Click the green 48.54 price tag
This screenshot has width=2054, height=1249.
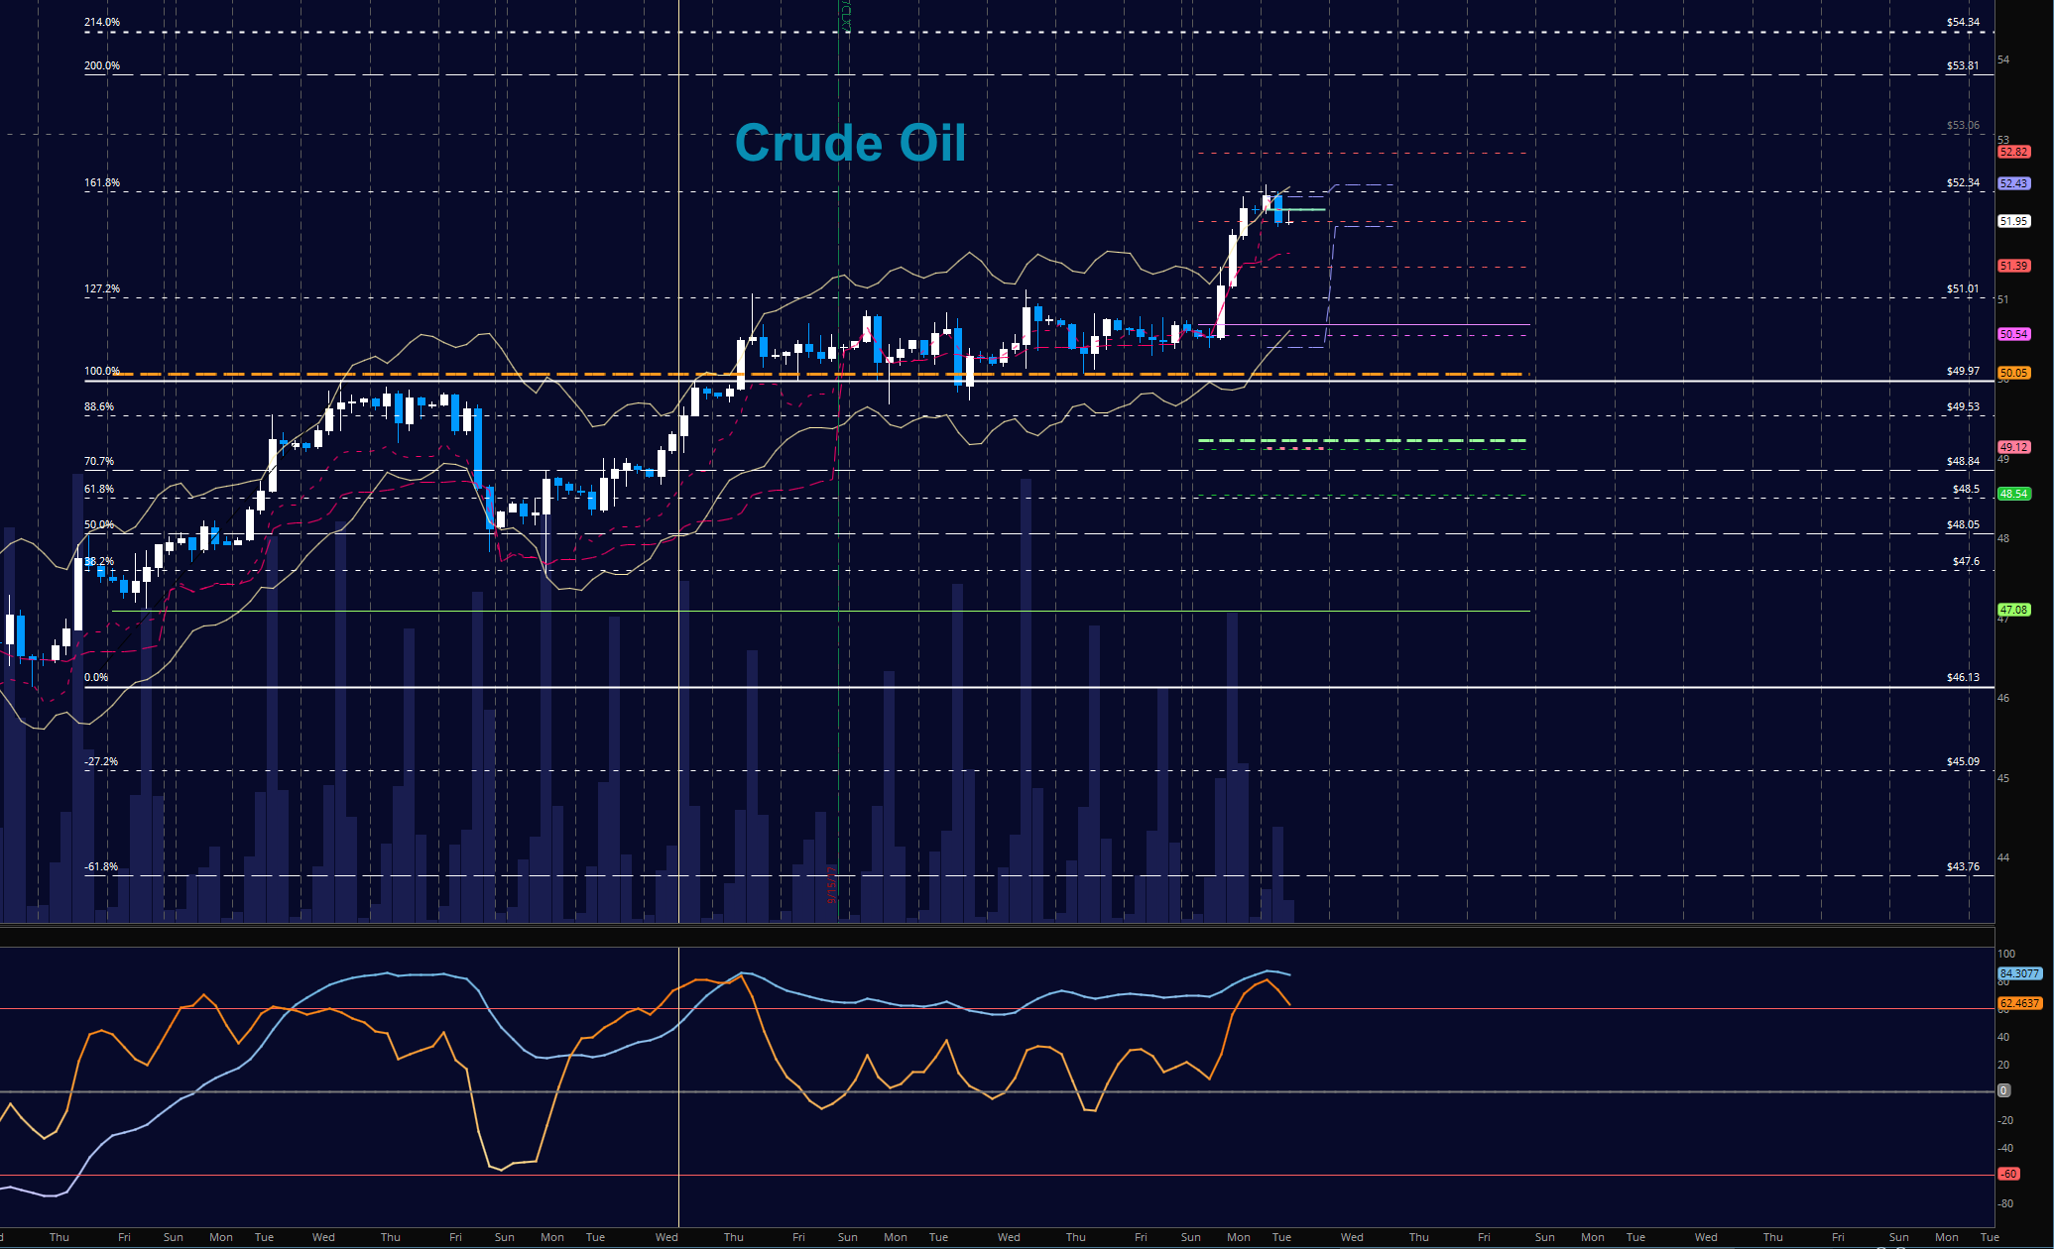tap(2013, 494)
